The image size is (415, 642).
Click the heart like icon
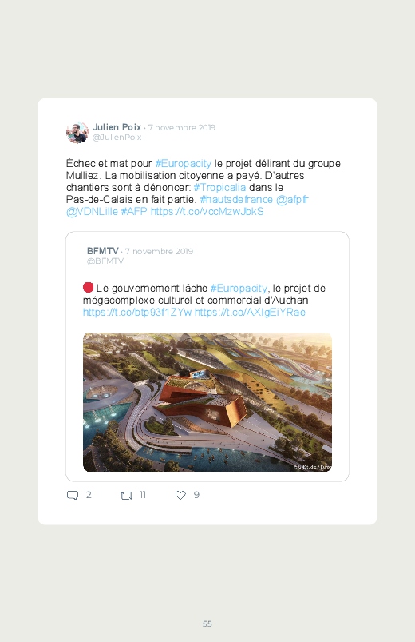click(x=180, y=495)
